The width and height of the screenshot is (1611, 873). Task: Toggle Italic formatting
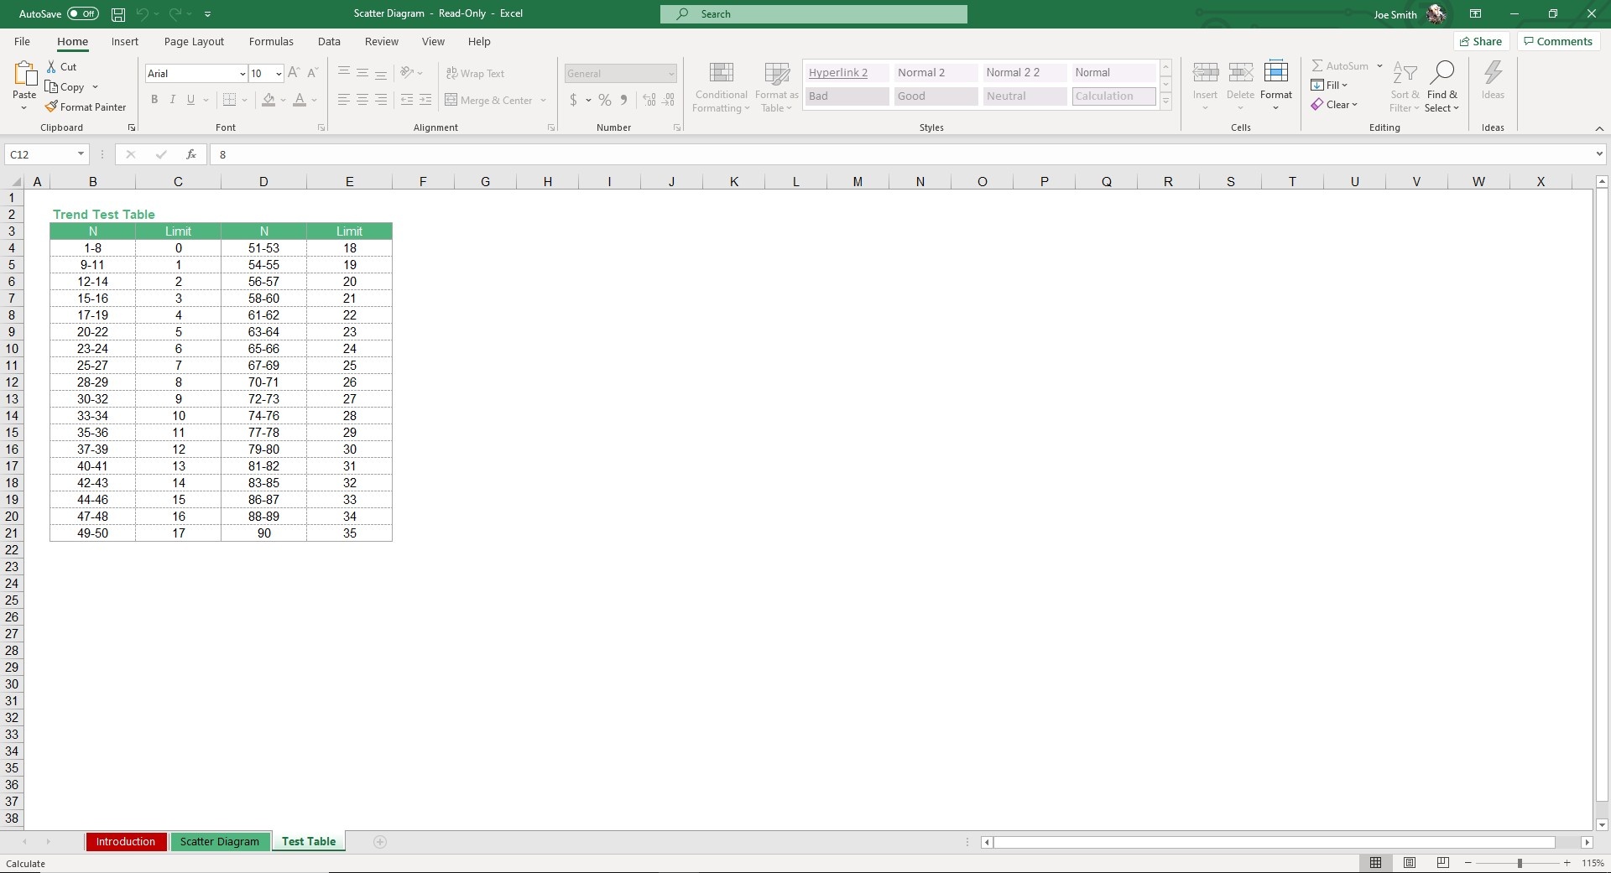click(173, 100)
